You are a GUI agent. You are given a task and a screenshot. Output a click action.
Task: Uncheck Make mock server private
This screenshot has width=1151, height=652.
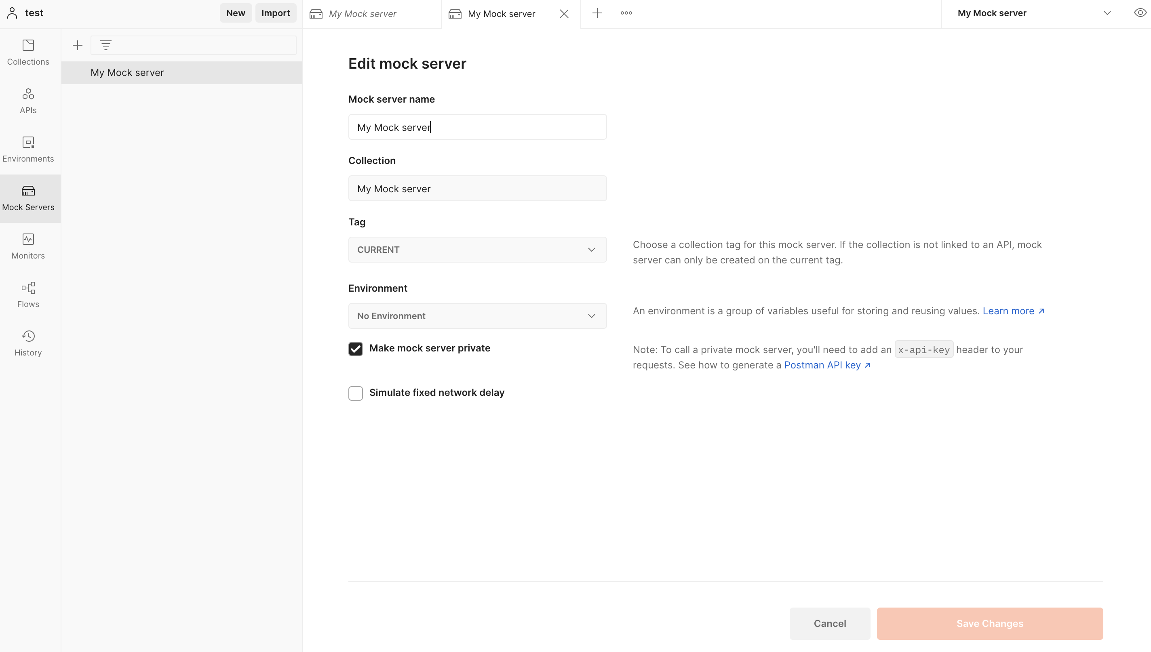[356, 349]
